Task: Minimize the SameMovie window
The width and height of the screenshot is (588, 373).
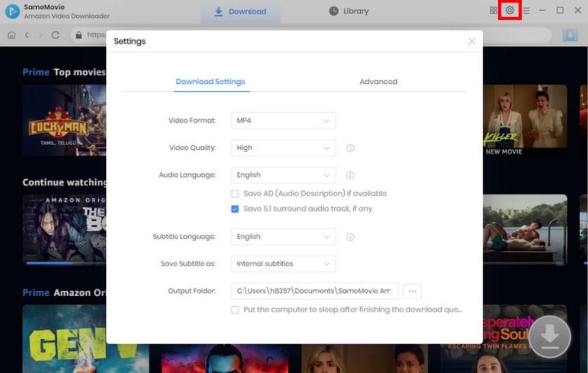Action: [542, 11]
